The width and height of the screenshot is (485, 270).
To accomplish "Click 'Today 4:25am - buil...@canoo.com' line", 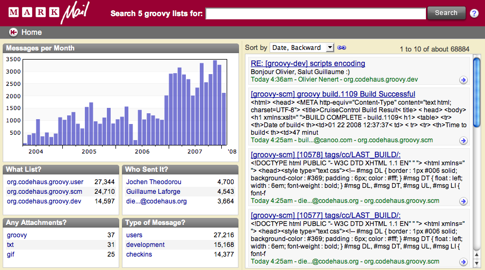I will [342, 140].
